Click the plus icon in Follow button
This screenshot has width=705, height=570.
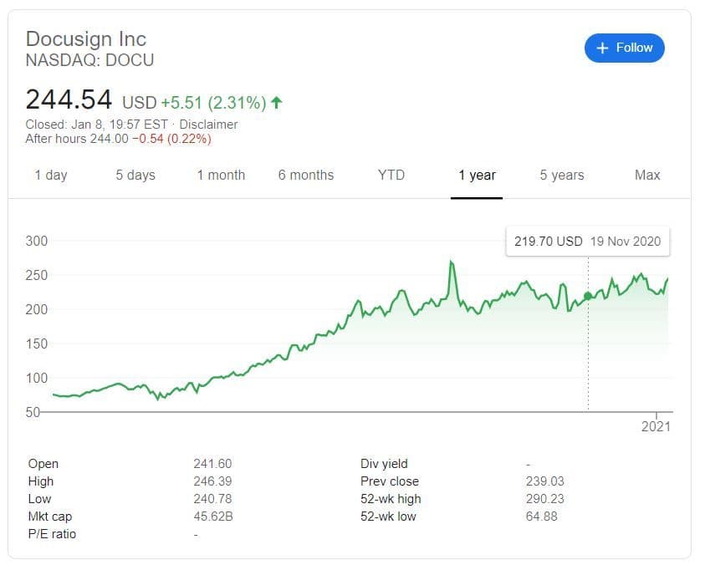[602, 48]
